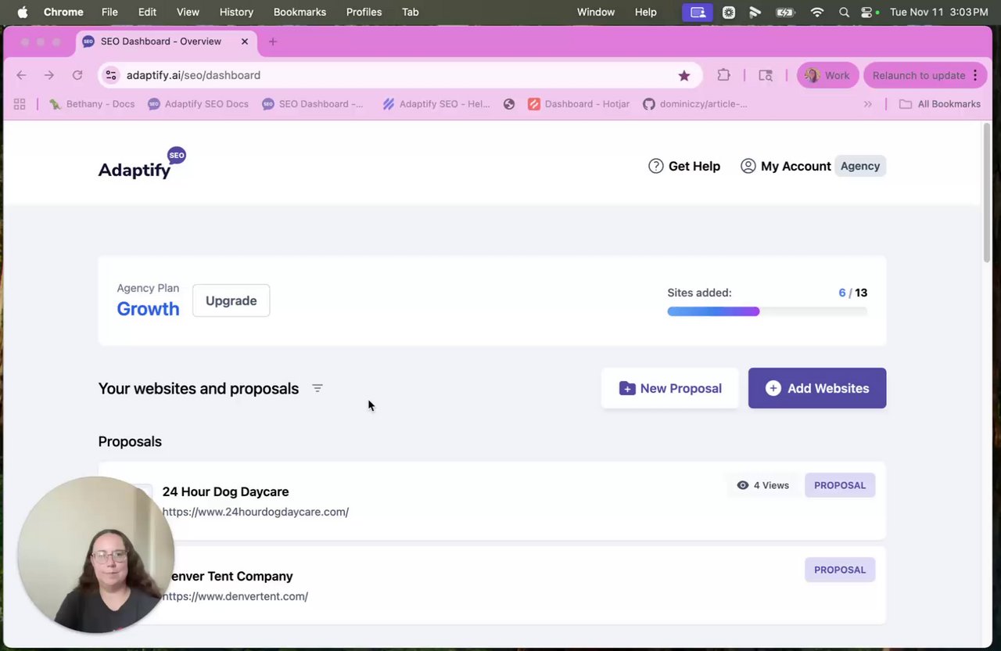Click the page search icon beside Extensions
The width and height of the screenshot is (1001, 651).
click(x=766, y=75)
